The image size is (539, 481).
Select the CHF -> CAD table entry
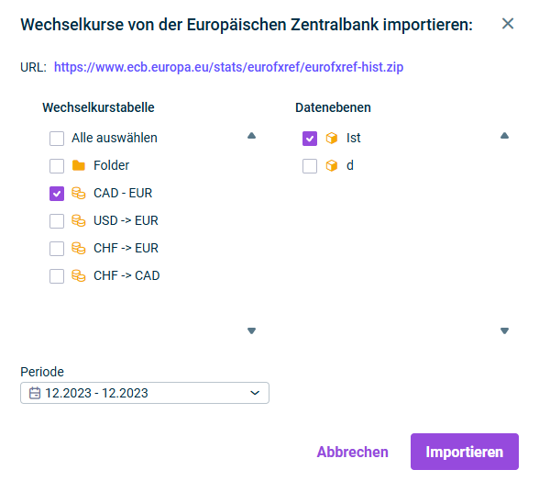pos(126,275)
